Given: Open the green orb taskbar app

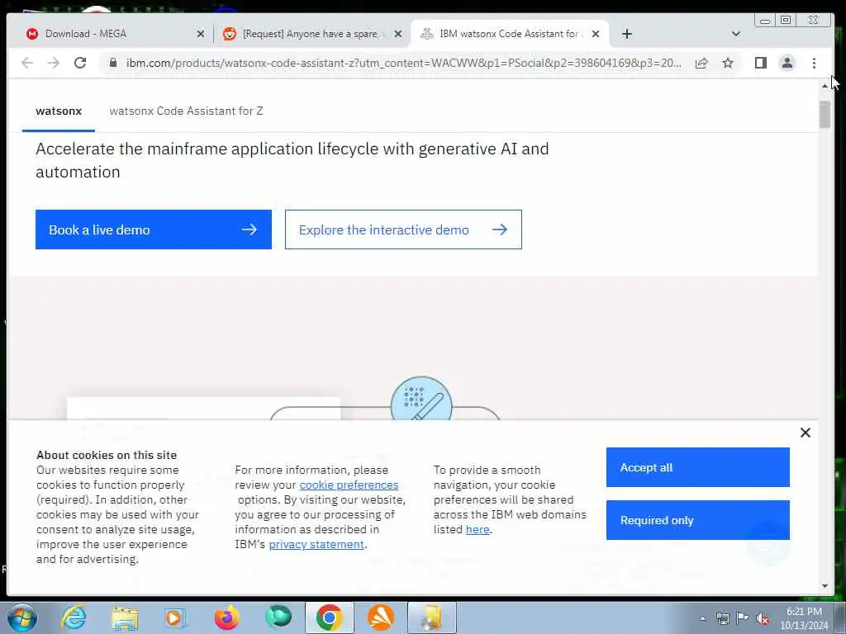Looking at the screenshot, I should tap(278, 617).
